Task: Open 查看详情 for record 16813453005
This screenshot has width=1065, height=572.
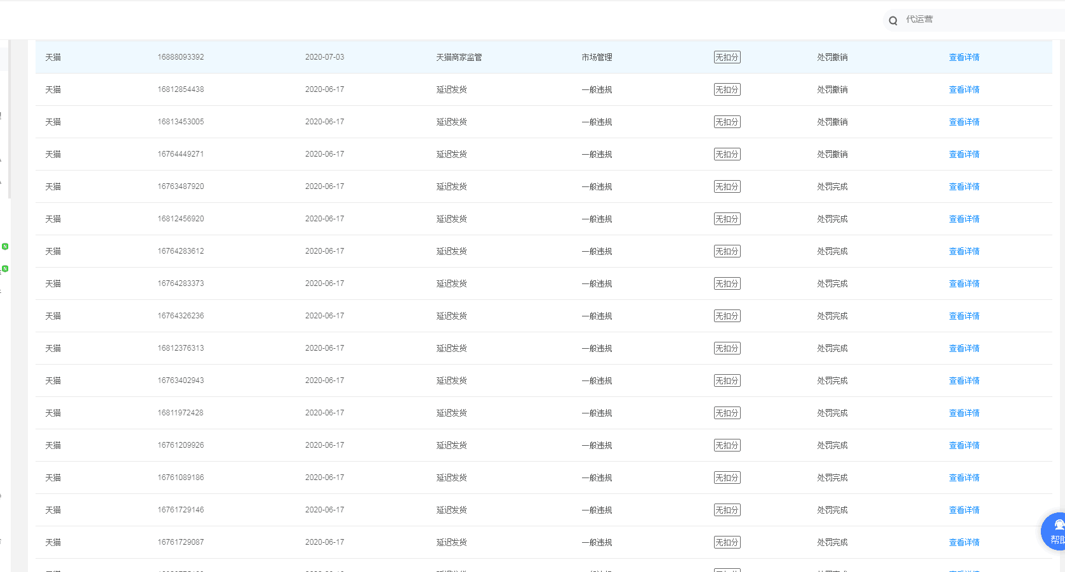Action: [x=964, y=122]
